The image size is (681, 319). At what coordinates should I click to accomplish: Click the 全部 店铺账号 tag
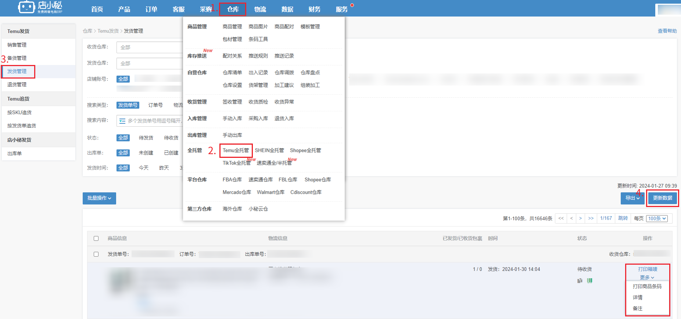(x=123, y=79)
